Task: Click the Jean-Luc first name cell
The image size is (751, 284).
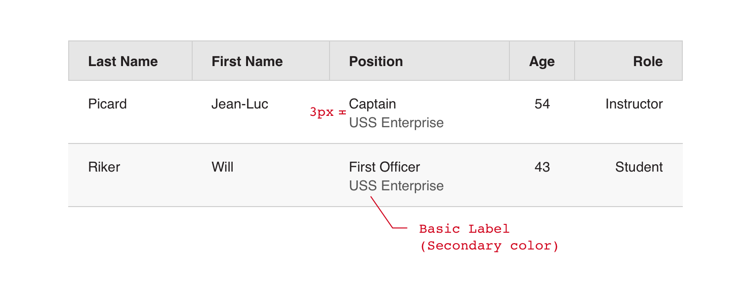Action: pyautogui.click(x=240, y=104)
